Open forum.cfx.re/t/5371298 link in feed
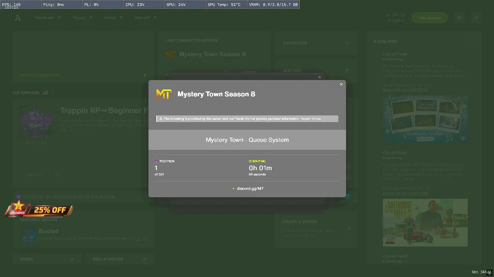This screenshot has height=277, width=494. pyautogui.click(x=405, y=193)
